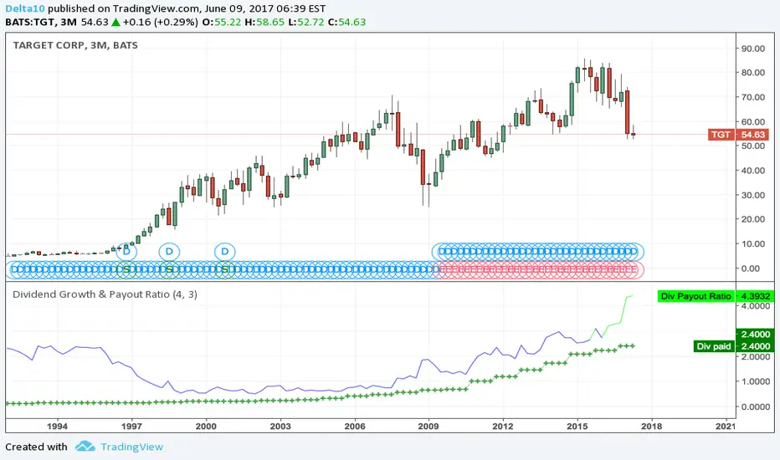
Task: Open the Delta10 author profile link
Action: click(x=25, y=8)
